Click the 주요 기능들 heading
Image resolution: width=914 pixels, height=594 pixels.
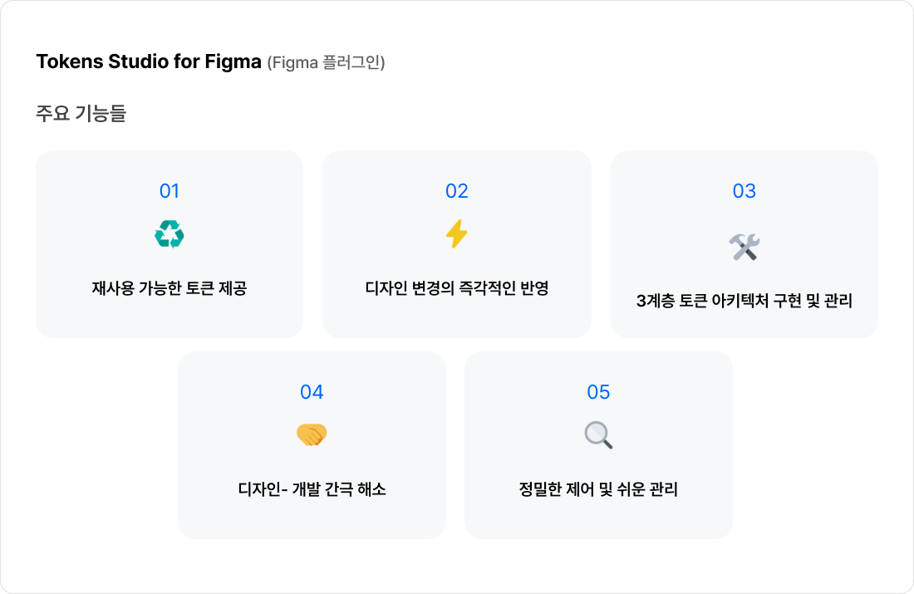tap(81, 113)
